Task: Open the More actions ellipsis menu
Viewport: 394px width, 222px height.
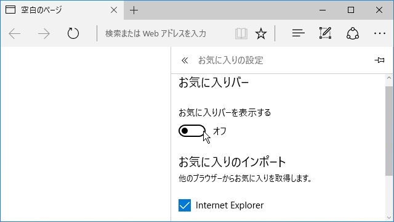Action: point(380,33)
